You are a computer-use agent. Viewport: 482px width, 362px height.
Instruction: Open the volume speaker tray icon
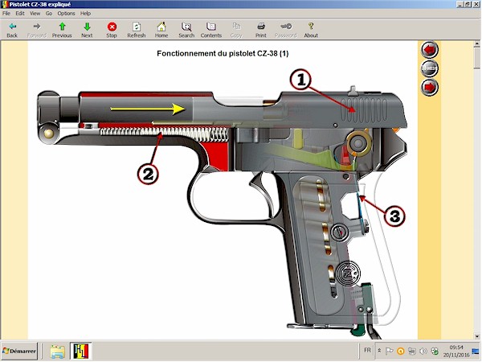(x=423, y=351)
